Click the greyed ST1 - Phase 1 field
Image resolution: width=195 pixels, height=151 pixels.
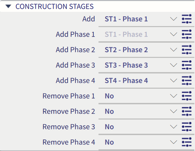pyautogui.click(x=126, y=34)
